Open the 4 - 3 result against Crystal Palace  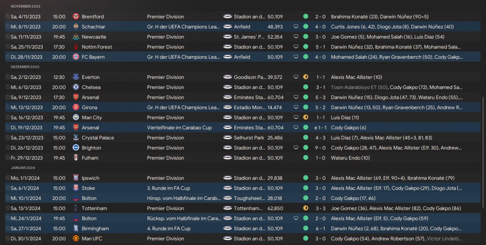pos(320,138)
